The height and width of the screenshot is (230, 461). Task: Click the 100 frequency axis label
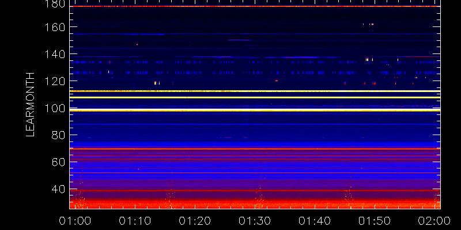(55, 109)
